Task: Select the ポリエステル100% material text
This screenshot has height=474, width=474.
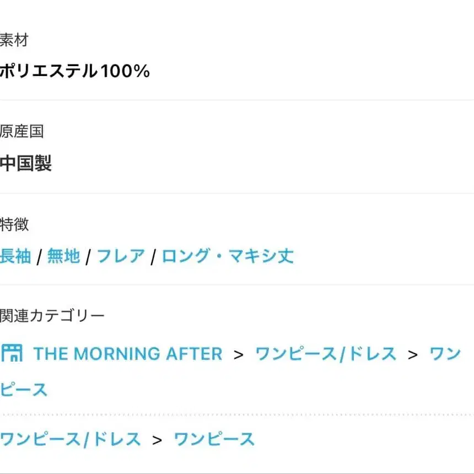Action: pyautogui.click(x=75, y=71)
